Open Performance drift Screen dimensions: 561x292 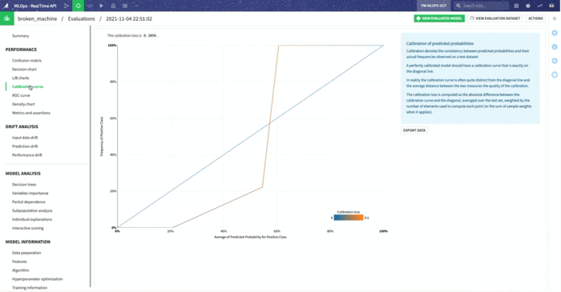[x=27, y=155]
